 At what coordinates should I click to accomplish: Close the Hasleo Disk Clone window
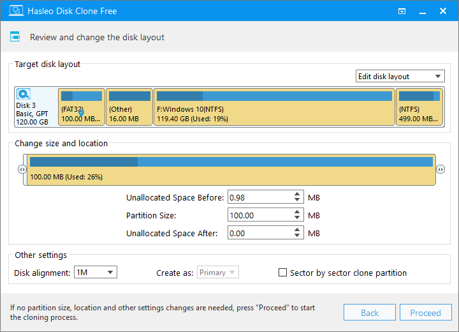[443, 11]
